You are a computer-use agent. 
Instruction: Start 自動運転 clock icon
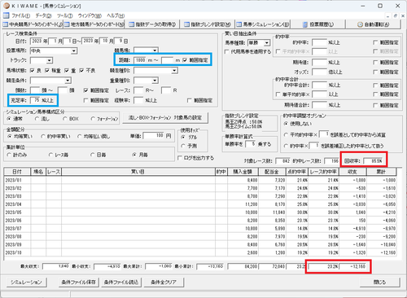click(360, 24)
